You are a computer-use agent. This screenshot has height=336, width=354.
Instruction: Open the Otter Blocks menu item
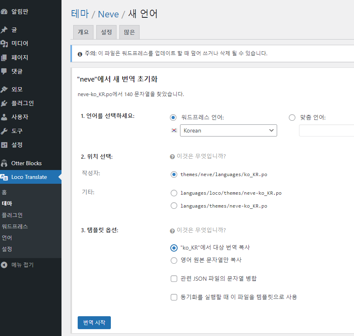(31, 163)
